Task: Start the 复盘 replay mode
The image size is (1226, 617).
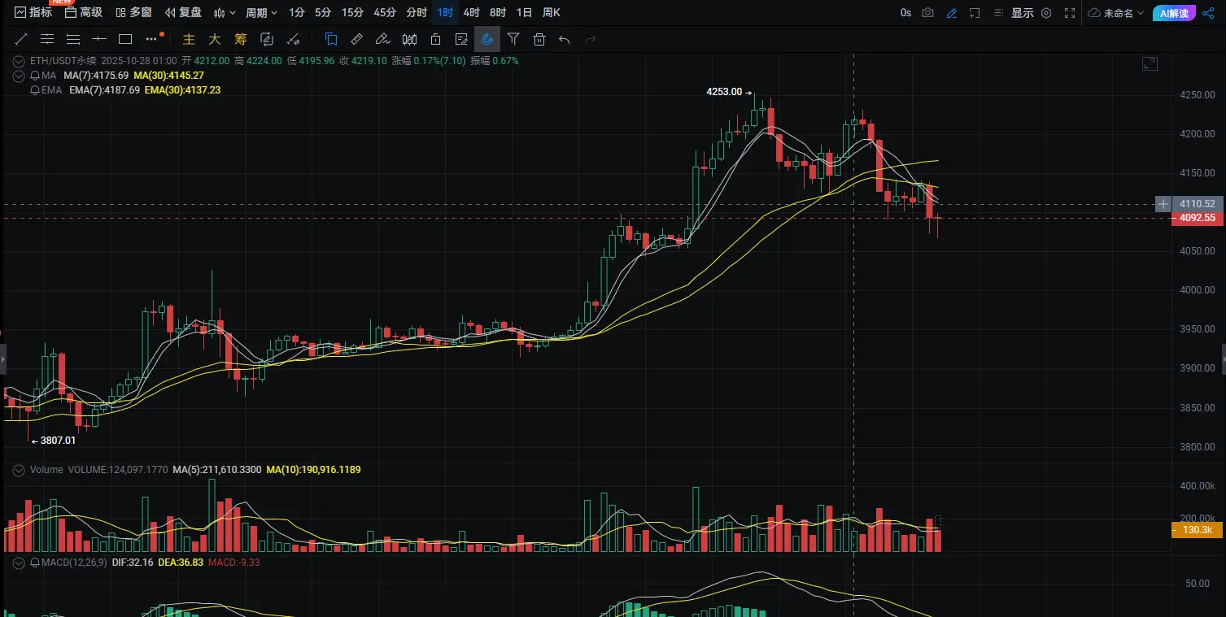Action: click(183, 12)
